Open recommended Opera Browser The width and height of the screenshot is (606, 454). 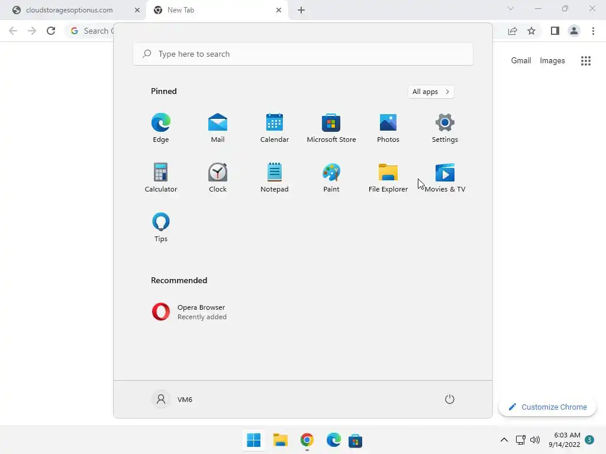[189, 312]
